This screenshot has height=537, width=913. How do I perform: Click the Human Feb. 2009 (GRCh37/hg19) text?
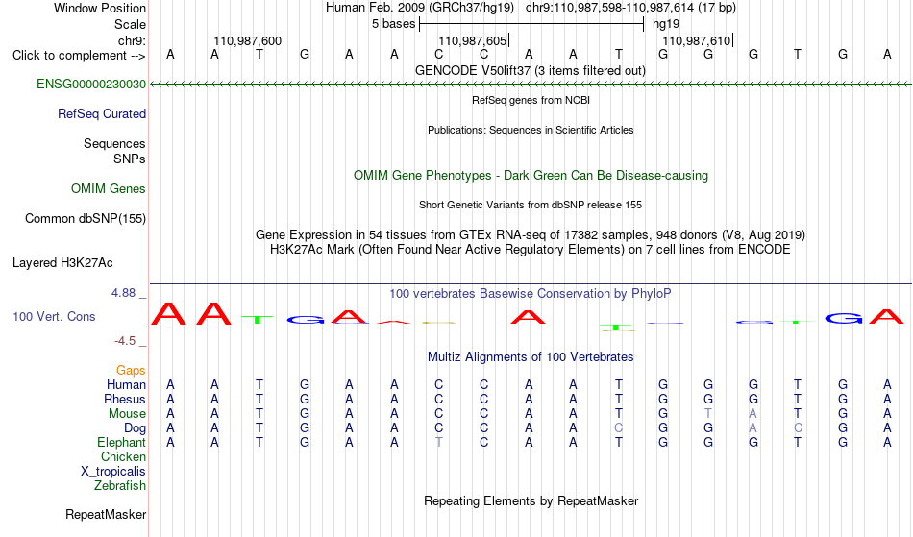tap(420, 8)
